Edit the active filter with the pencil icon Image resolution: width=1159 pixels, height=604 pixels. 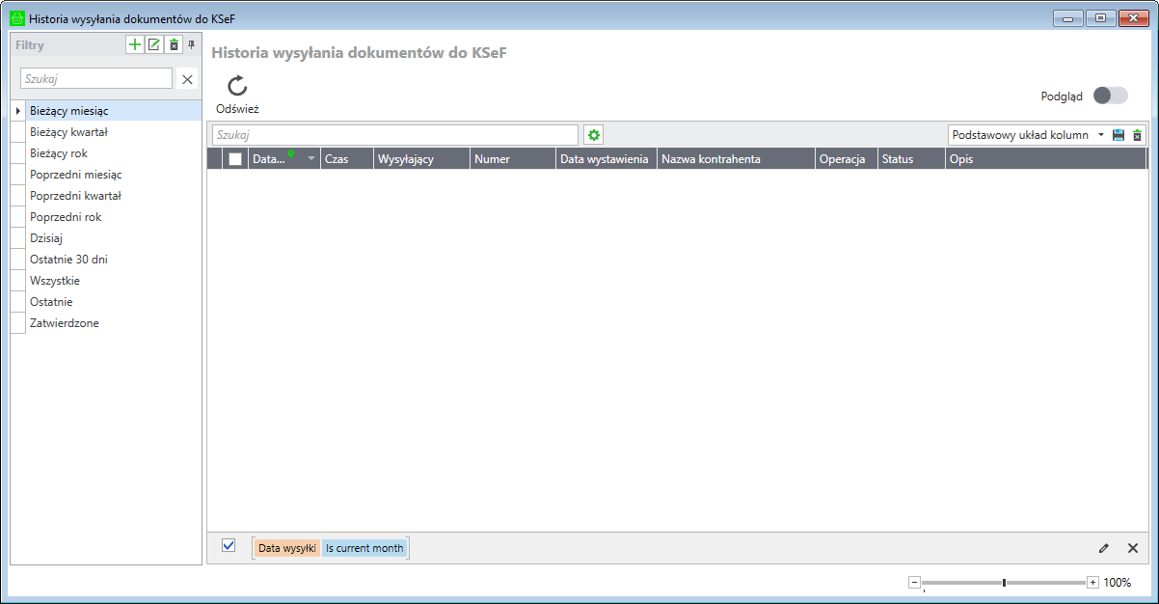pyautogui.click(x=1104, y=548)
